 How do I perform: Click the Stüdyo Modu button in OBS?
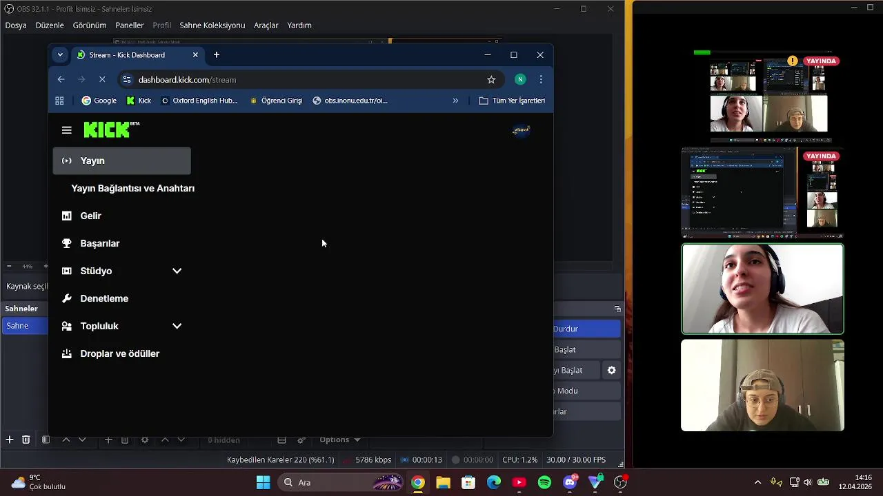pyautogui.click(x=586, y=391)
